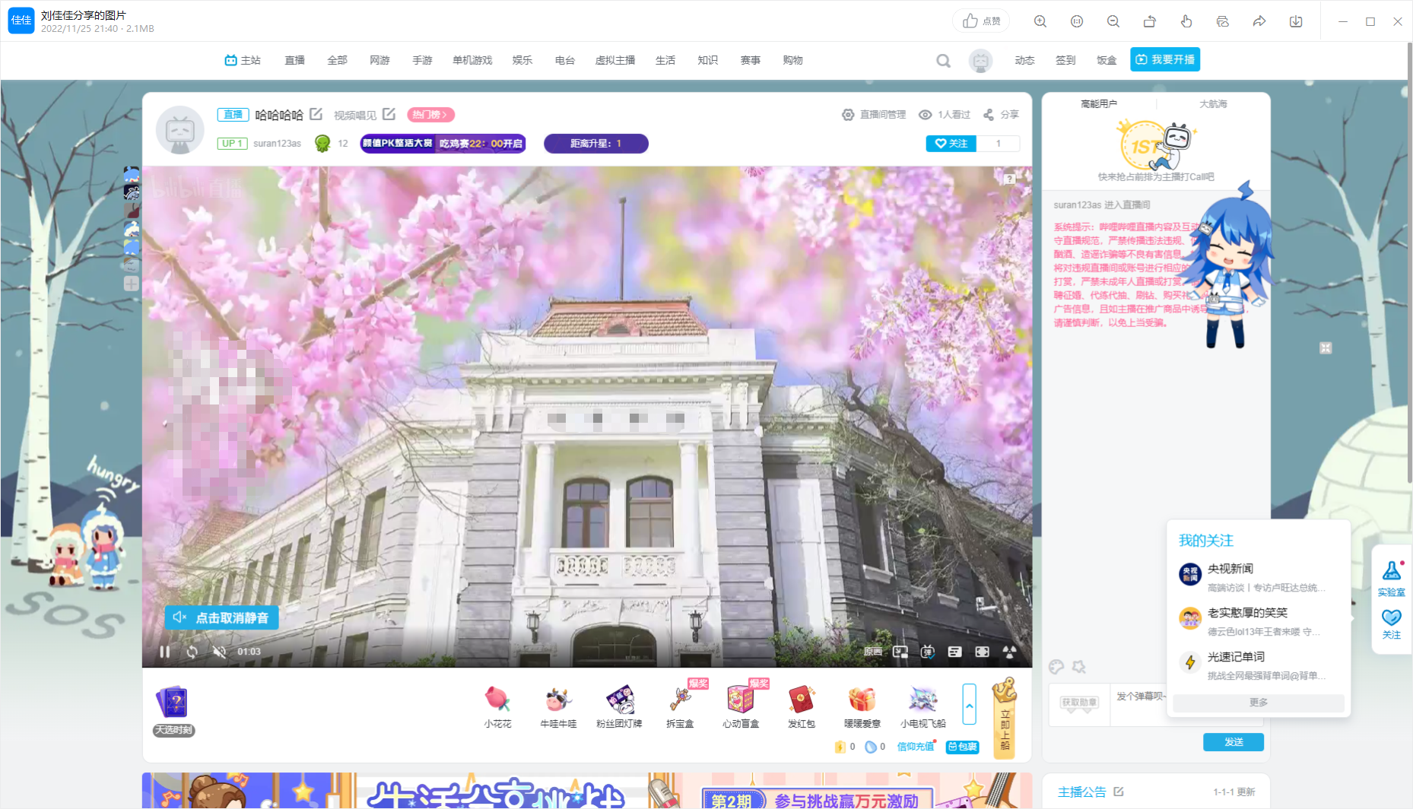Go to the 网游 category
Image resolution: width=1413 pixels, height=809 pixels.
379,60
